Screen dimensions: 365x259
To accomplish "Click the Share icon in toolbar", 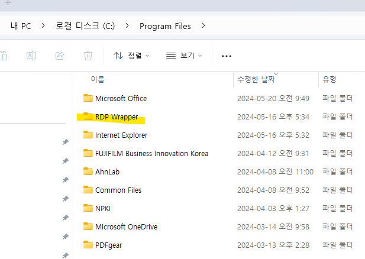I will point(60,56).
